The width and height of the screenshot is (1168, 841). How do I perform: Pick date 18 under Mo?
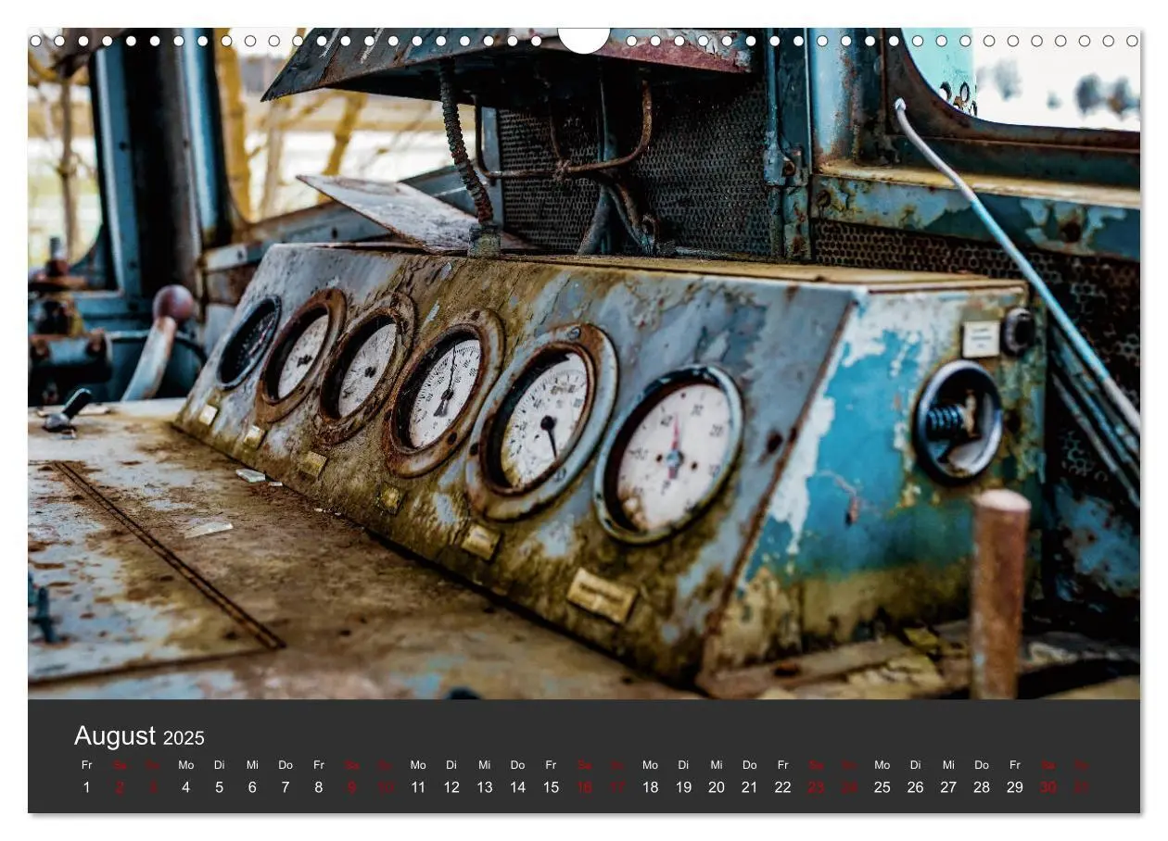650,787
